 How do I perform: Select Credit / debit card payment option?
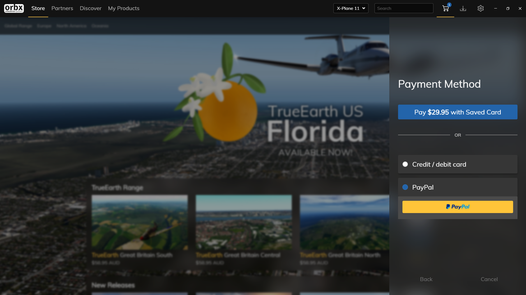pos(458,164)
